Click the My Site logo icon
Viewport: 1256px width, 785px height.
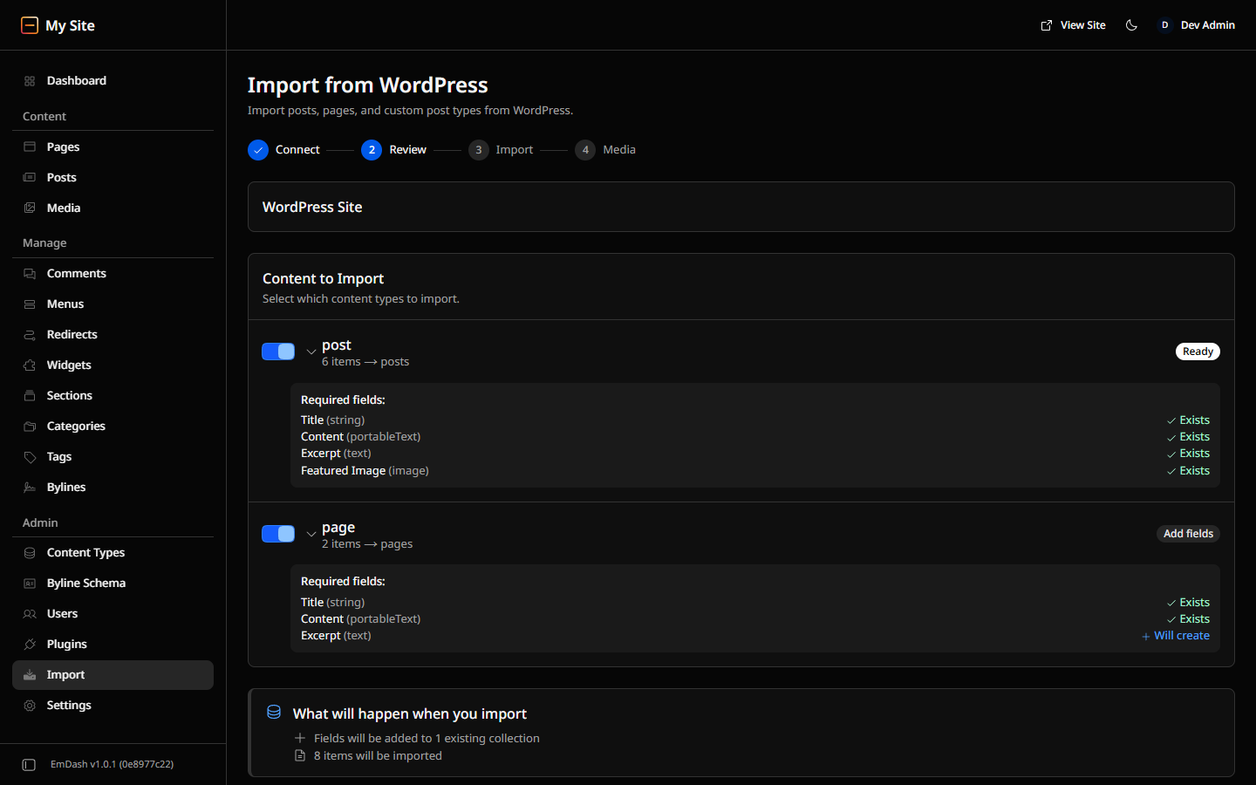click(30, 25)
